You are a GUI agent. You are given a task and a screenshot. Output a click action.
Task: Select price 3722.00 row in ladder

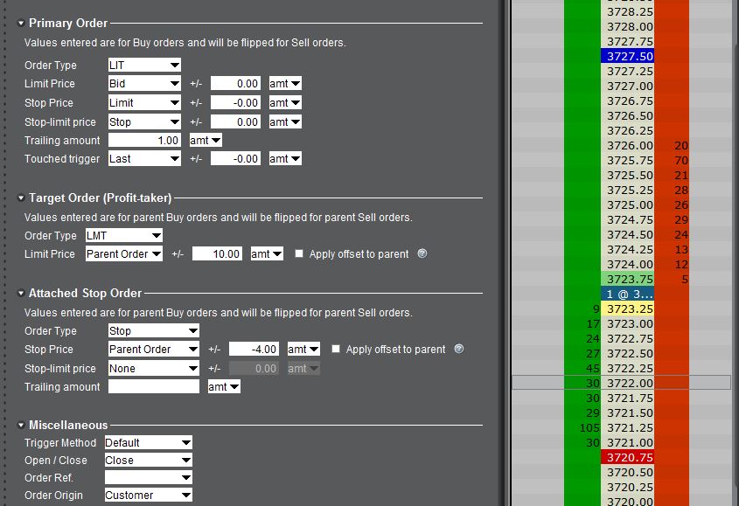(x=627, y=383)
